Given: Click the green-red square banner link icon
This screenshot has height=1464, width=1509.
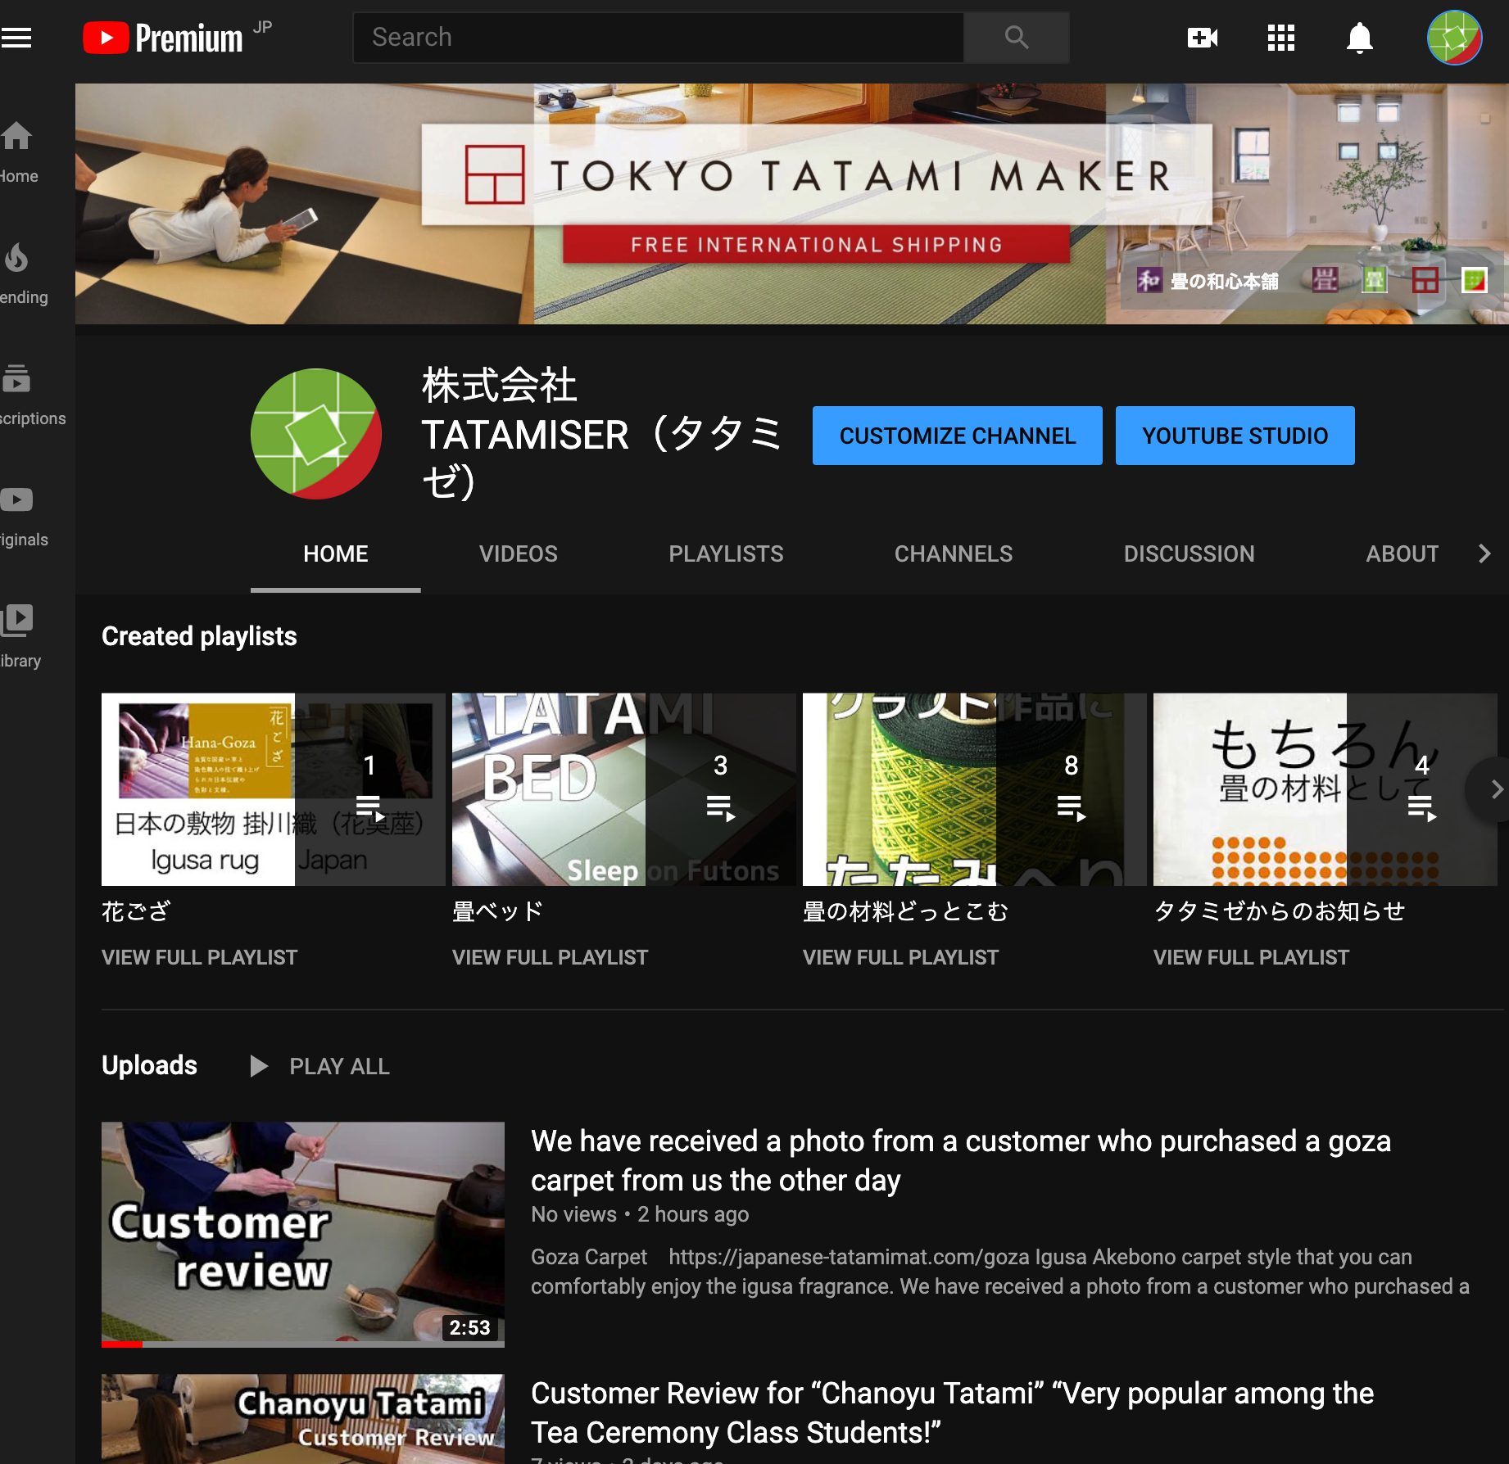Looking at the screenshot, I should click(x=1475, y=280).
